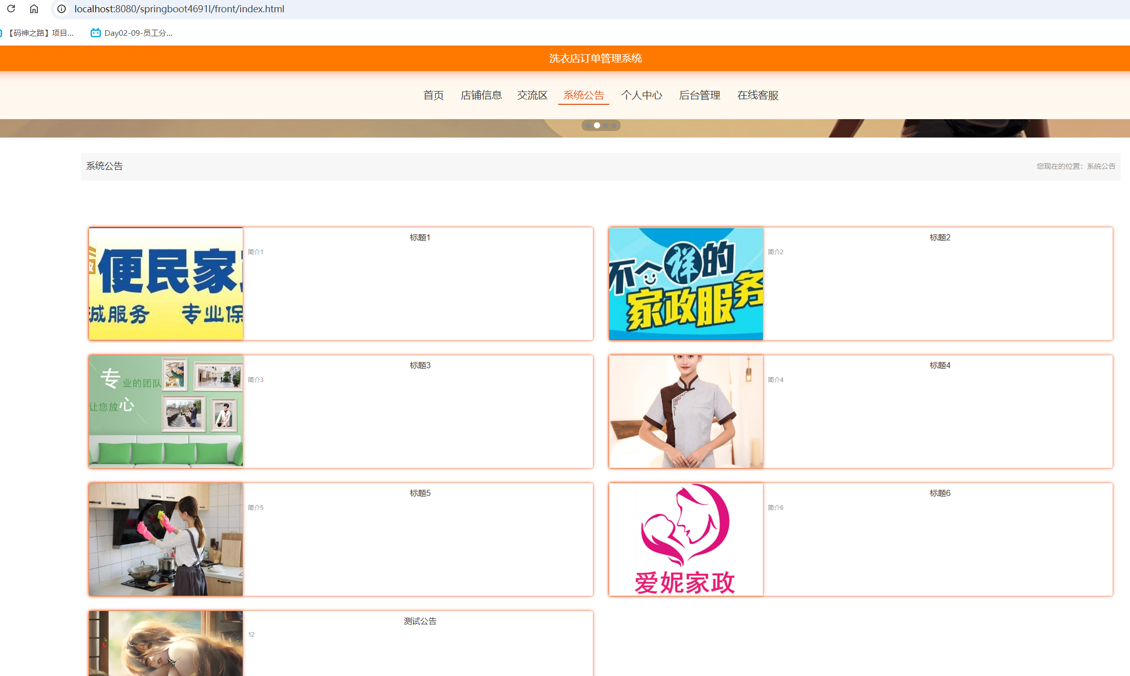
Task: Reload the current page
Action: pyautogui.click(x=11, y=9)
